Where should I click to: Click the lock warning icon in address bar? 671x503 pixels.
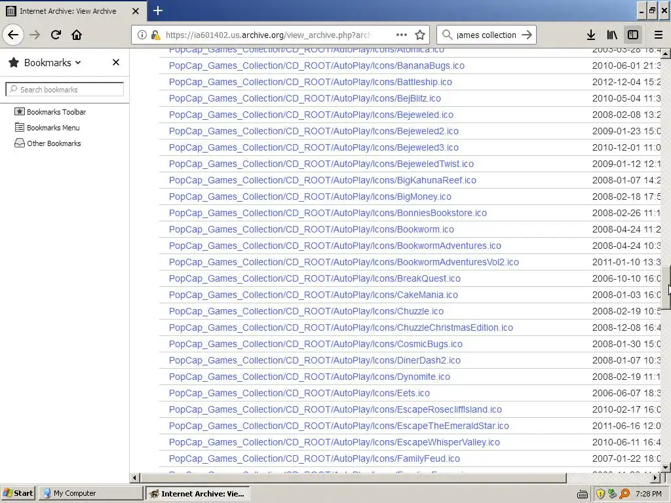click(x=156, y=35)
